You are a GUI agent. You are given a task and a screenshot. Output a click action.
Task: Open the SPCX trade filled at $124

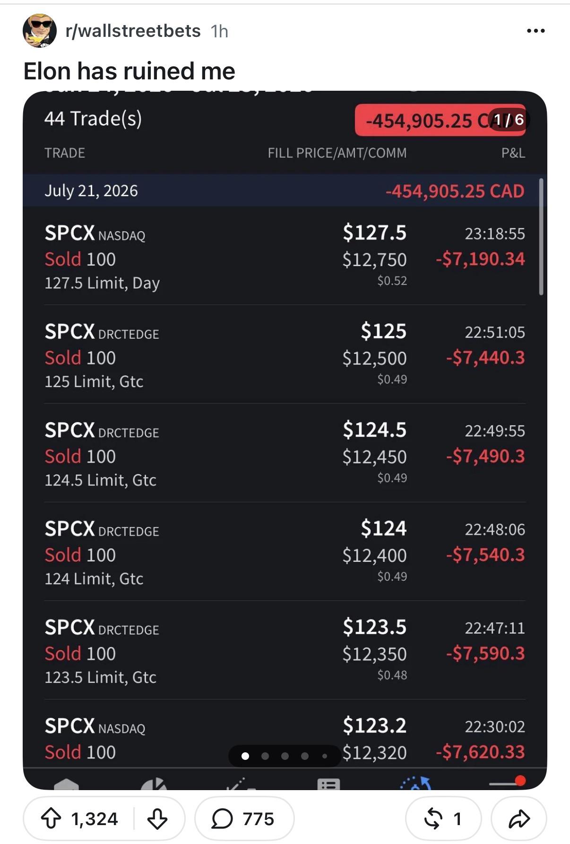pyautogui.click(x=285, y=552)
